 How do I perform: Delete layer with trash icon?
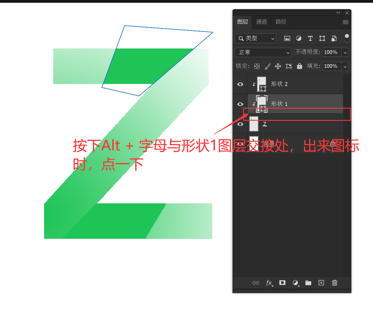pos(334,283)
